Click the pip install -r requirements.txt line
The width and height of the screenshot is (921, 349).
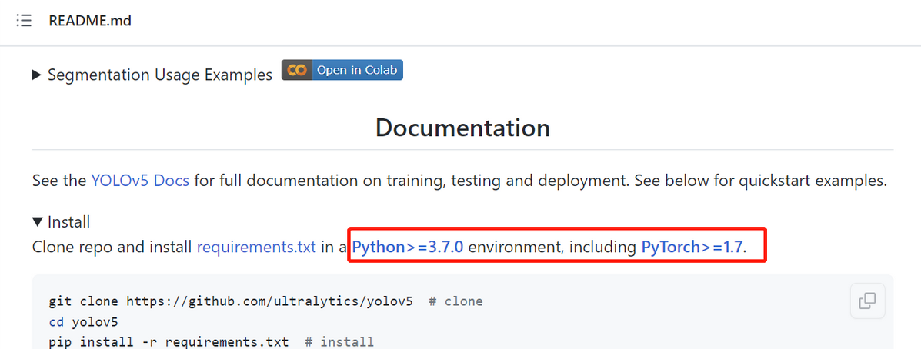coord(211,341)
